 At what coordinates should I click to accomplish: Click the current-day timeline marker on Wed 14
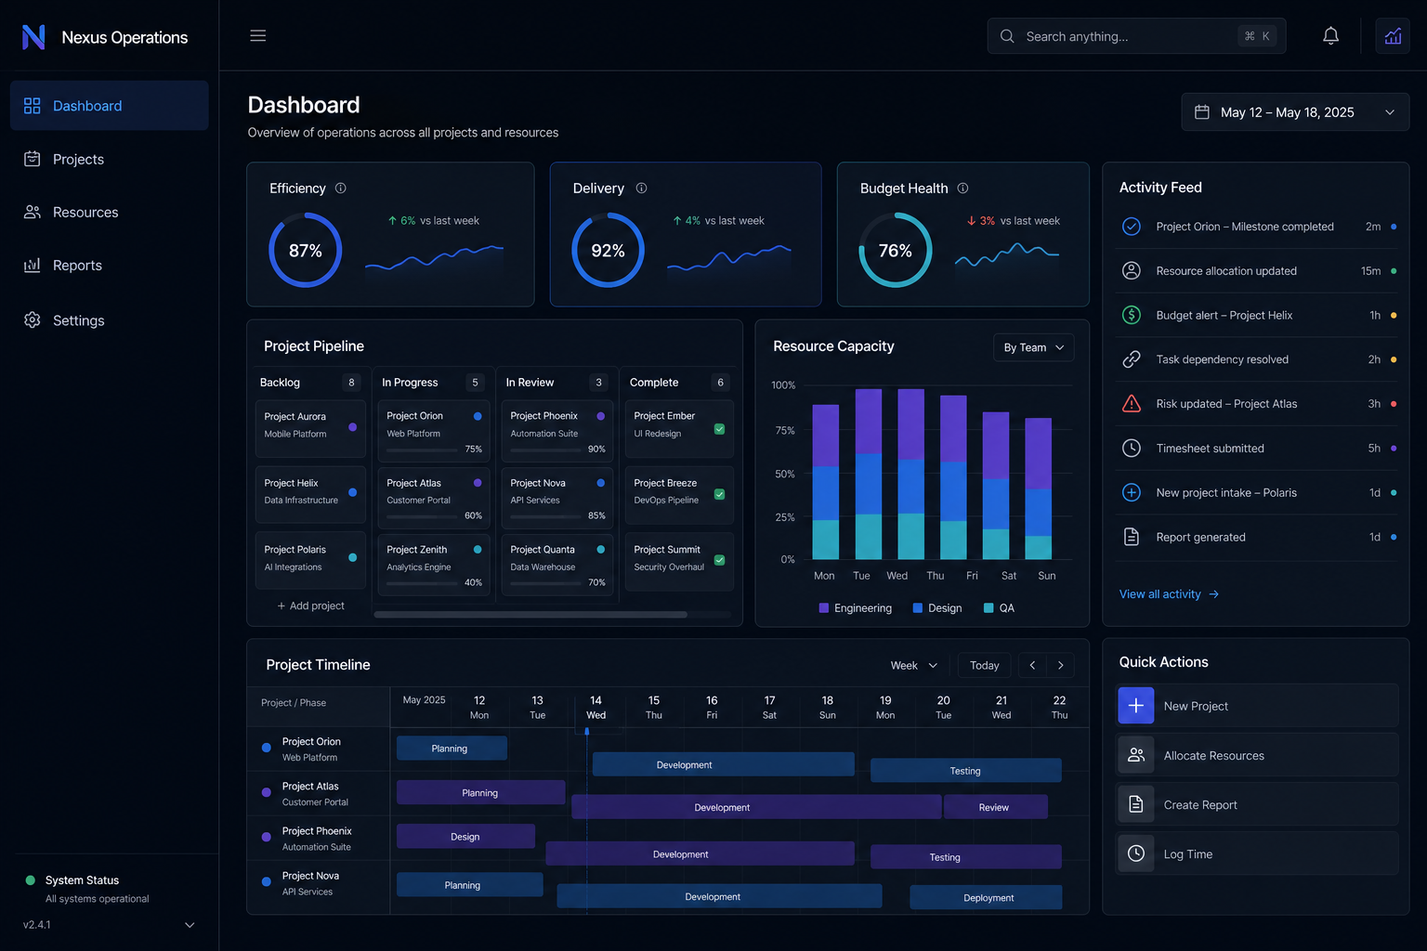coord(586,733)
